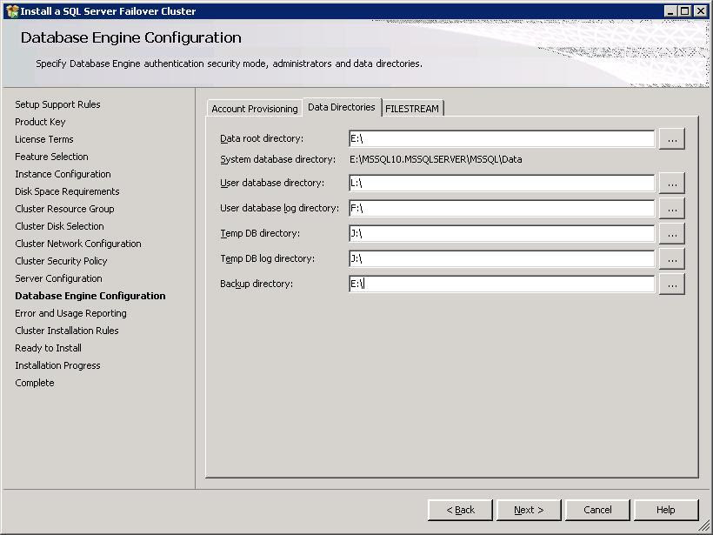Proceed with the Next button
Image resolution: width=713 pixels, height=535 pixels.
tap(529, 510)
